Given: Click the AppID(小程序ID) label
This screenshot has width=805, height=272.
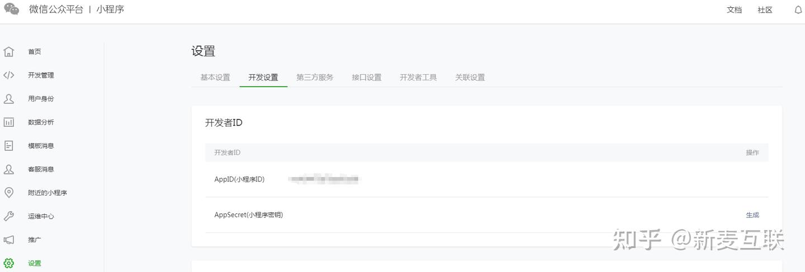Looking at the screenshot, I should point(239,179).
